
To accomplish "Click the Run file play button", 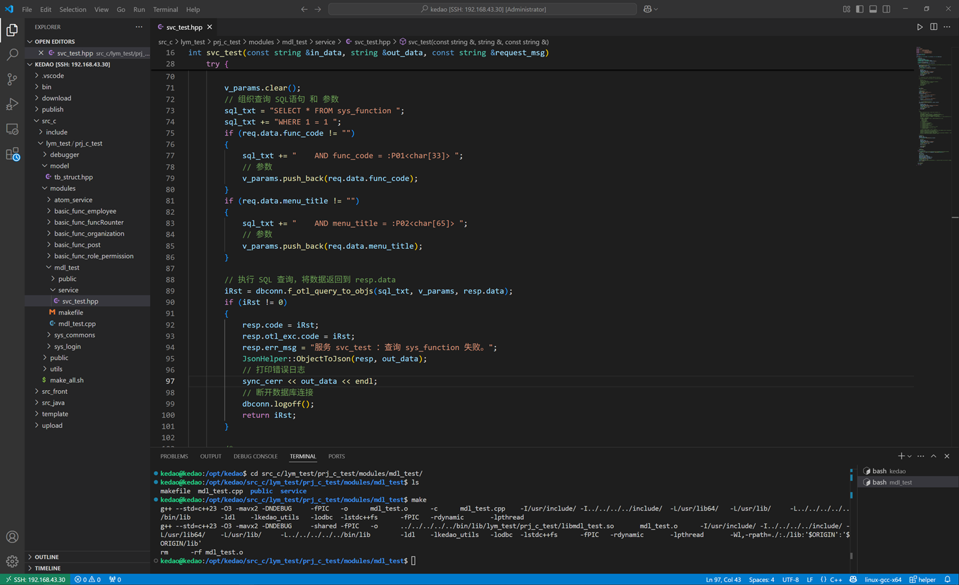I will [920, 27].
